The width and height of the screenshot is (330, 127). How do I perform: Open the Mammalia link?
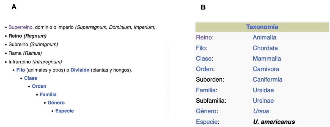coord(267,59)
